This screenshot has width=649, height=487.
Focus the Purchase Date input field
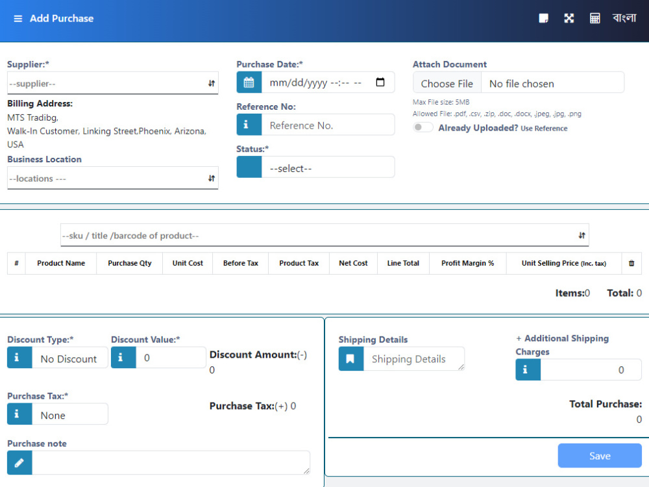(328, 82)
